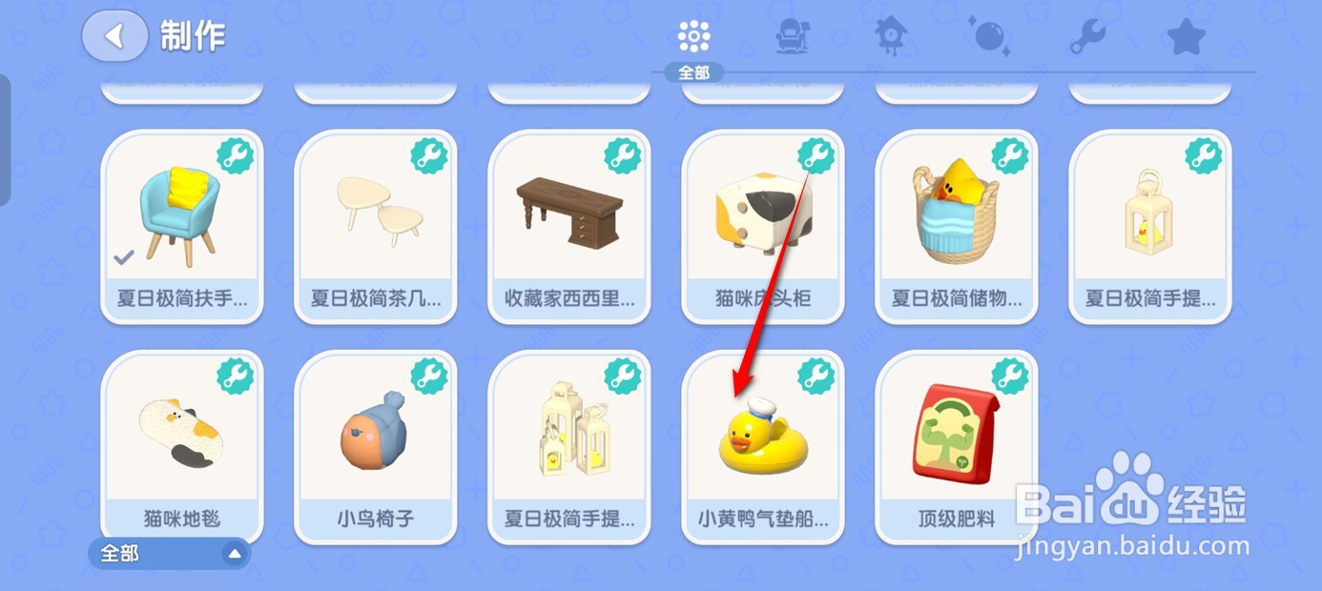Select the 收藏家西西里 desk item

tap(569, 227)
